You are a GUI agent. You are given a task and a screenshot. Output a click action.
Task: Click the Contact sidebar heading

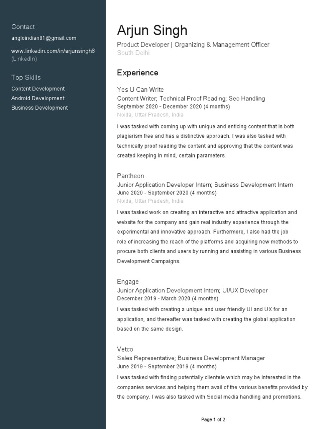tap(23, 27)
